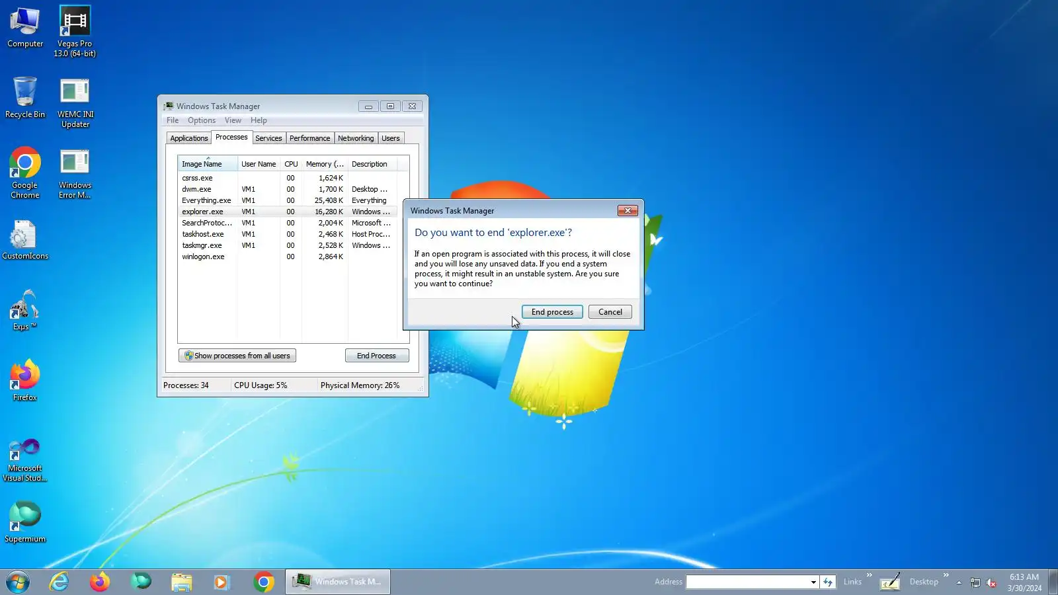
Task: Open the Options menu in Task Manager
Action: [x=202, y=120]
